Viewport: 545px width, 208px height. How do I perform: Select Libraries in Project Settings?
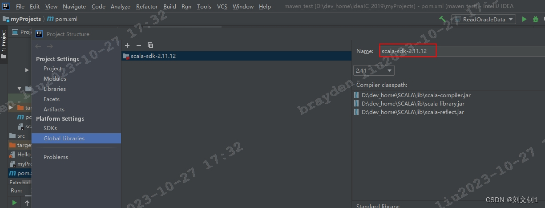[x=54, y=89]
